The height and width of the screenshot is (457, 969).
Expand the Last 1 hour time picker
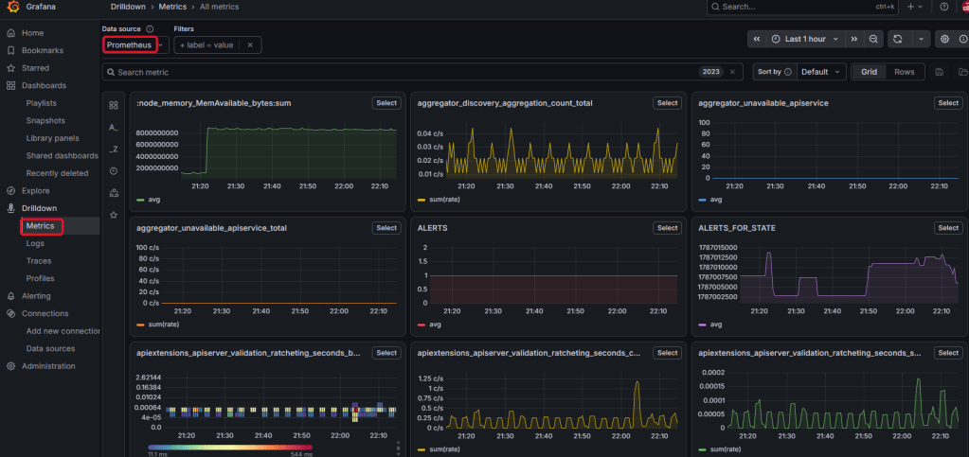coord(805,39)
